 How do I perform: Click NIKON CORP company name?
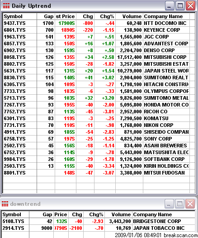pos(159,125)
